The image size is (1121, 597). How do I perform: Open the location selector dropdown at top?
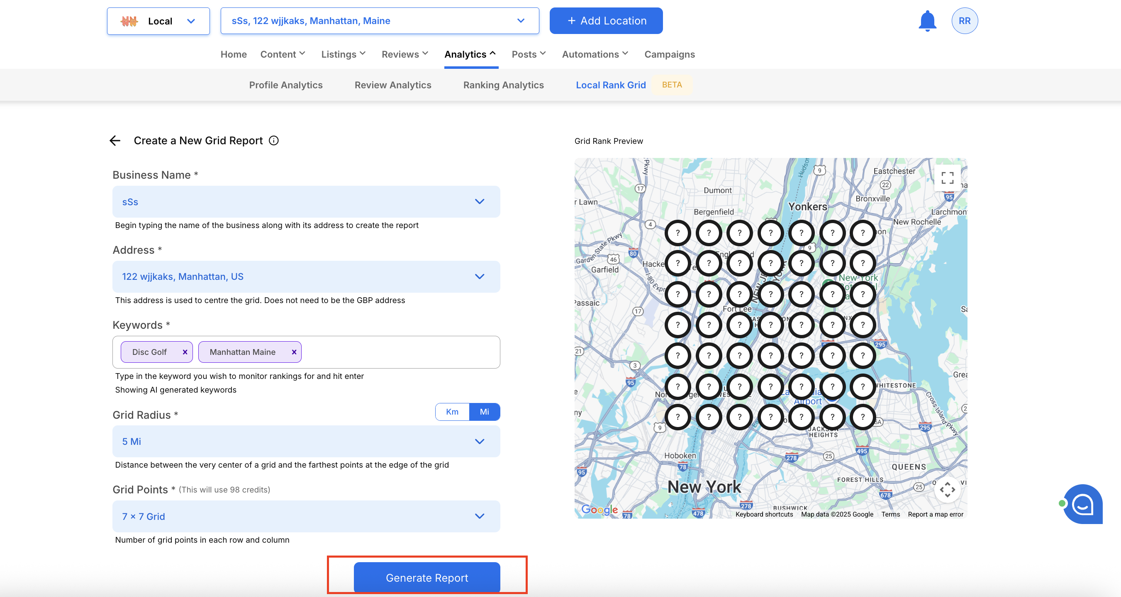click(380, 21)
